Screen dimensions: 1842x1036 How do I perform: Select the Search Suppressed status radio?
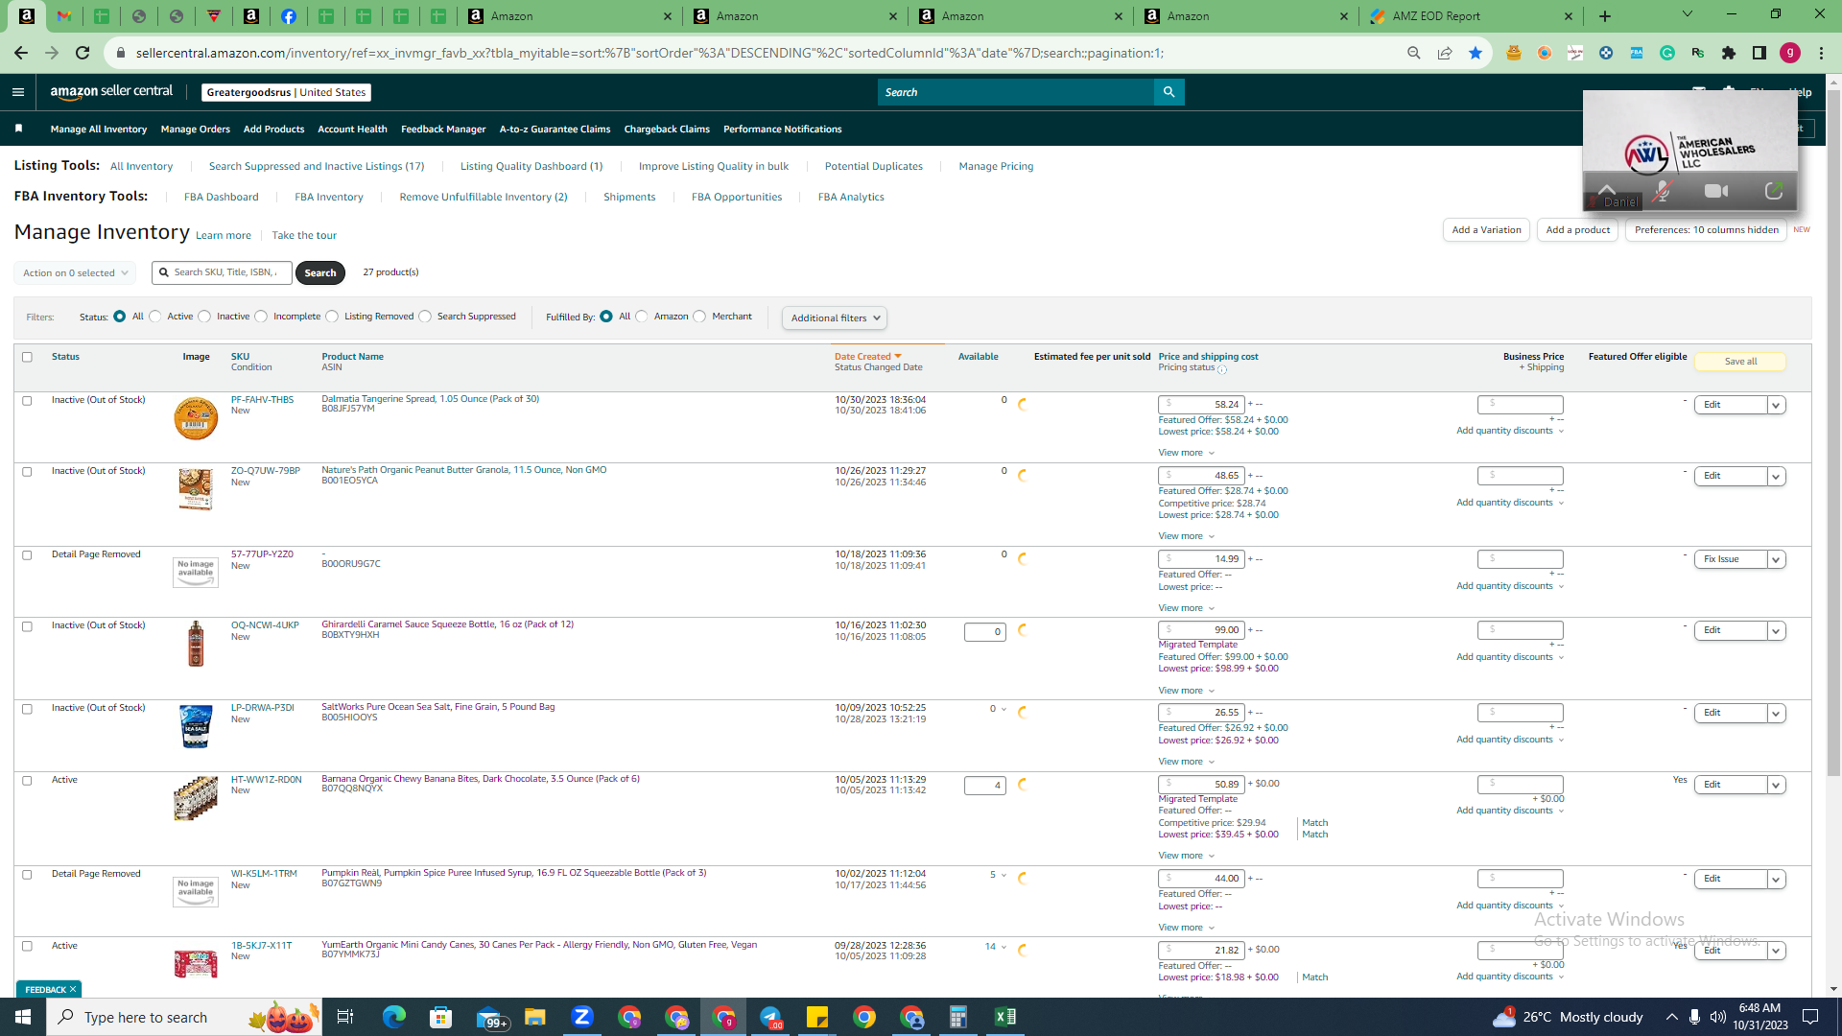(426, 317)
